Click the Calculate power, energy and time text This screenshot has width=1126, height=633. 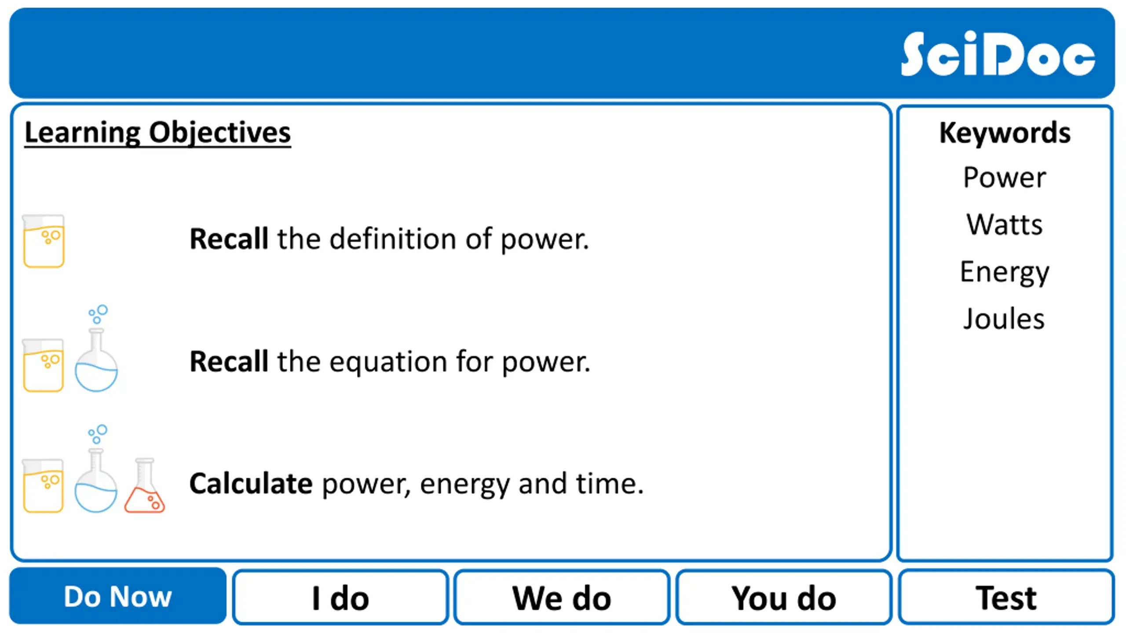[x=417, y=484]
